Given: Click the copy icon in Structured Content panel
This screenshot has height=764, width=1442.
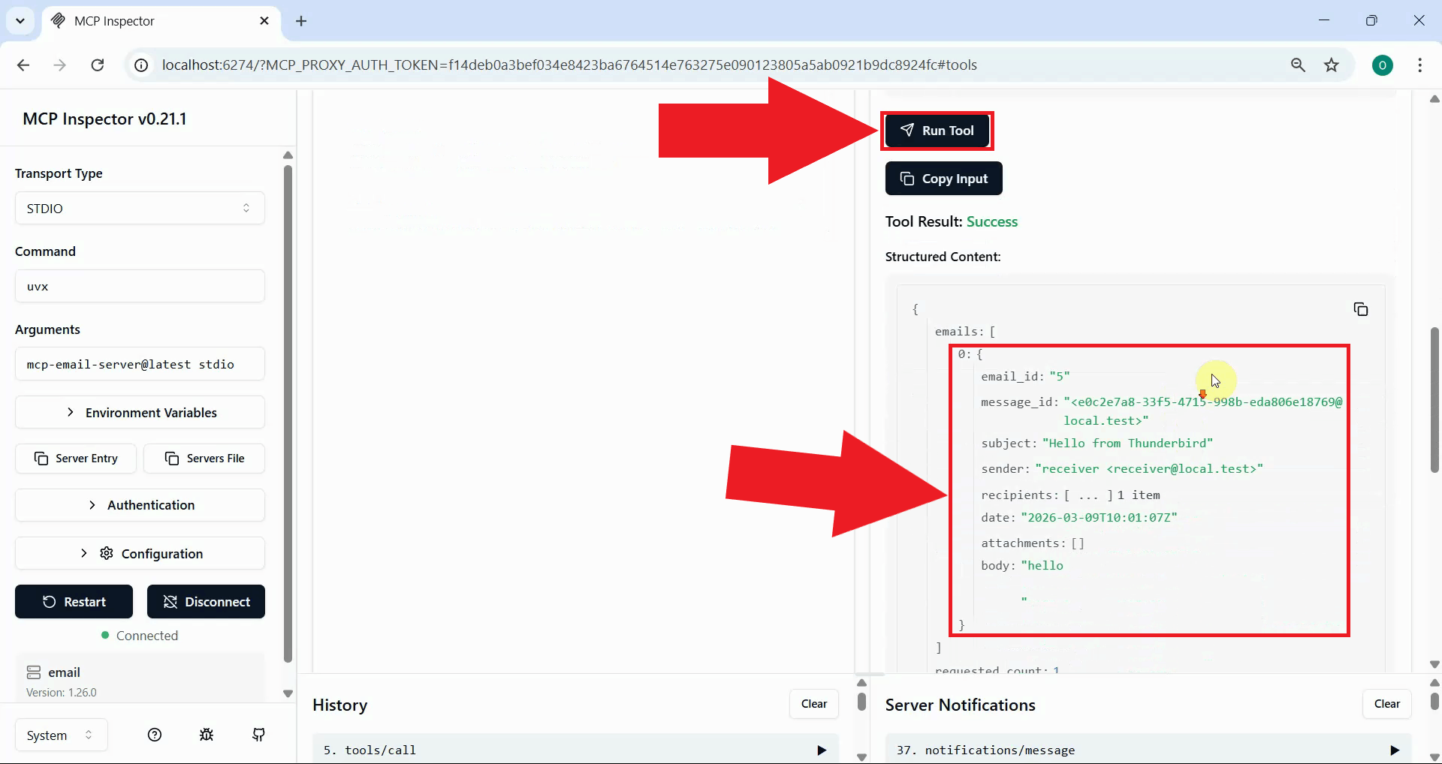Looking at the screenshot, I should pyautogui.click(x=1362, y=309).
